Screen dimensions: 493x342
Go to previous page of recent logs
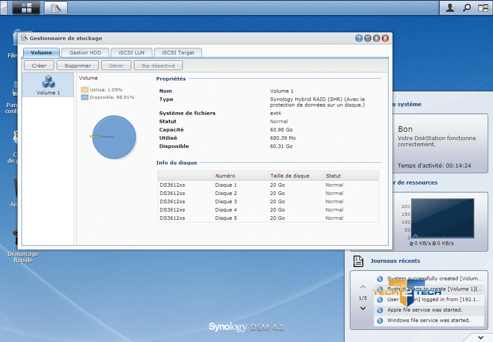pos(363,287)
